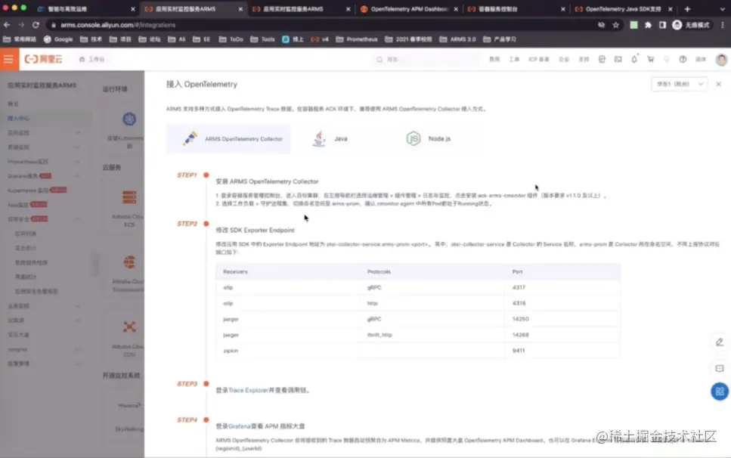Image resolution: width=731 pixels, height=458 pixels.
Task: Reload the page with the browser refresh icon
Action: coord(36,25)
